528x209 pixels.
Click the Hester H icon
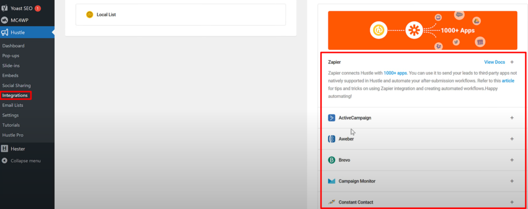4,149
